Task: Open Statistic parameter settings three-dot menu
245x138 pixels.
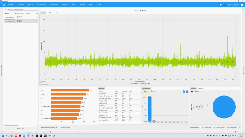Action: pos(57,127)
